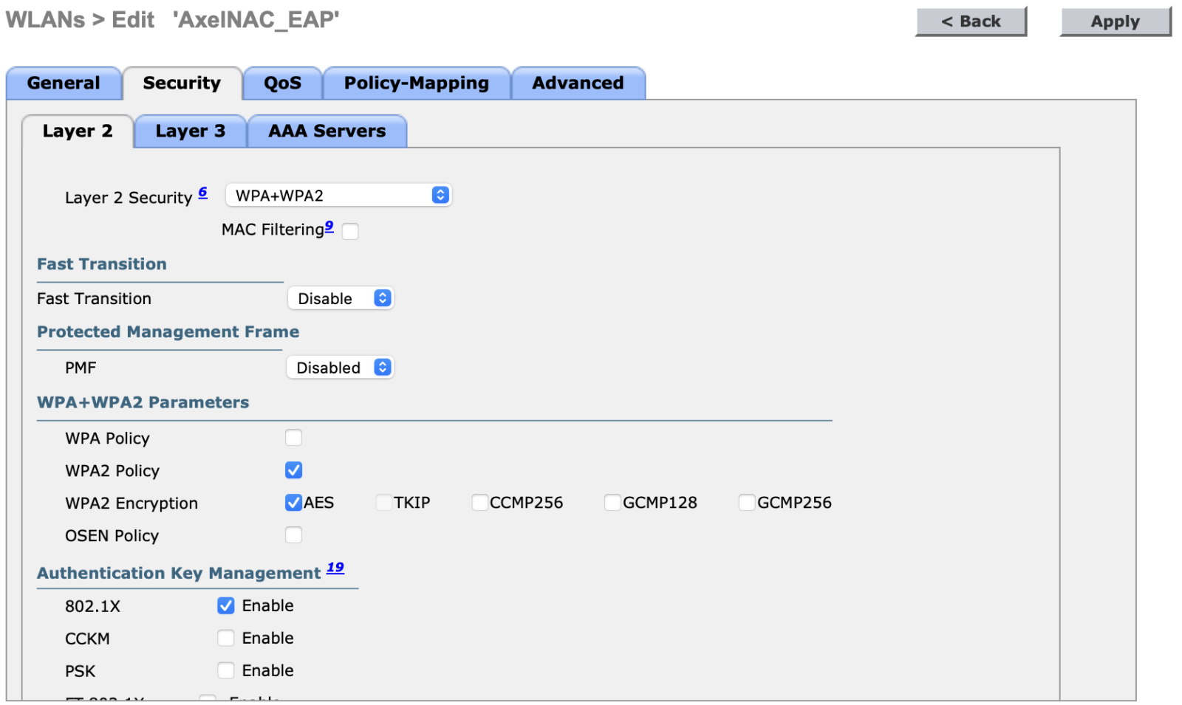Enable TKIP encryption checkbox
The image size is (1182, 705).
(x=384, y=503)
